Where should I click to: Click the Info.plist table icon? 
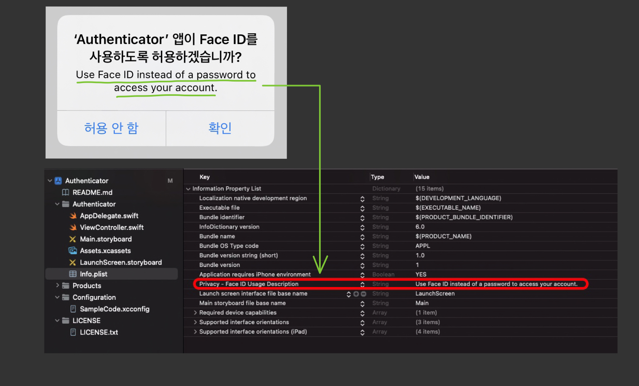coord(73,274)
